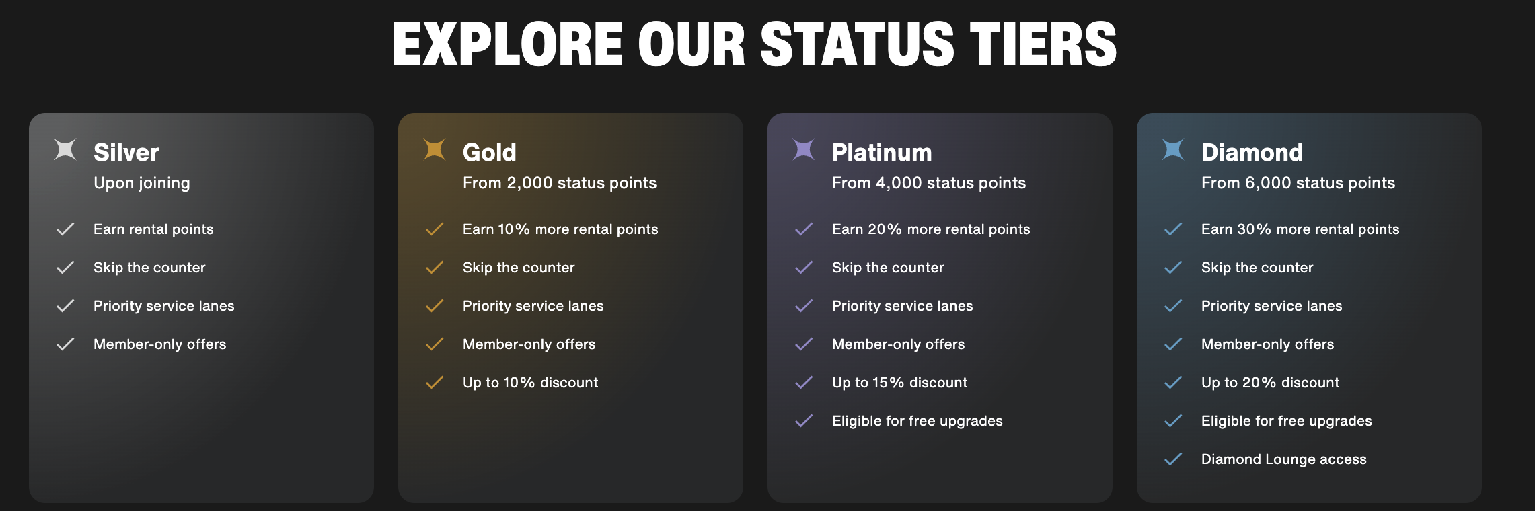Click Platinum's Eligible for free upgrades checkmark
This screenshot has height=511, width=1535.
pyautogui.click(x=804, y=421)
